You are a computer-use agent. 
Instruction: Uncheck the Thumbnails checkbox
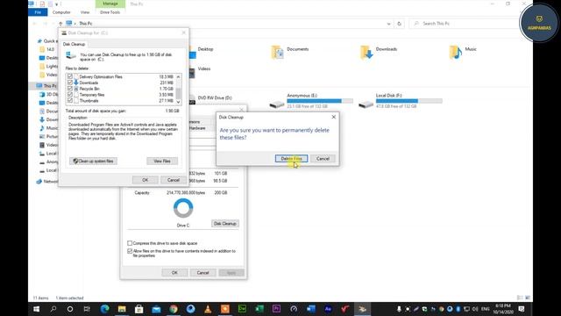tap(70, 101)
